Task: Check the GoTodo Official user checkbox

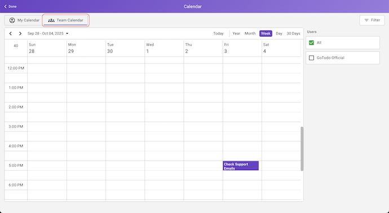Action: click(x=311, y=58)
